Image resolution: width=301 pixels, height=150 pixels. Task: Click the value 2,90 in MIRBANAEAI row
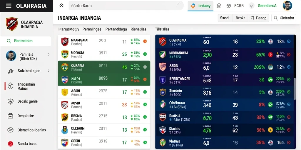coord(207,55)
